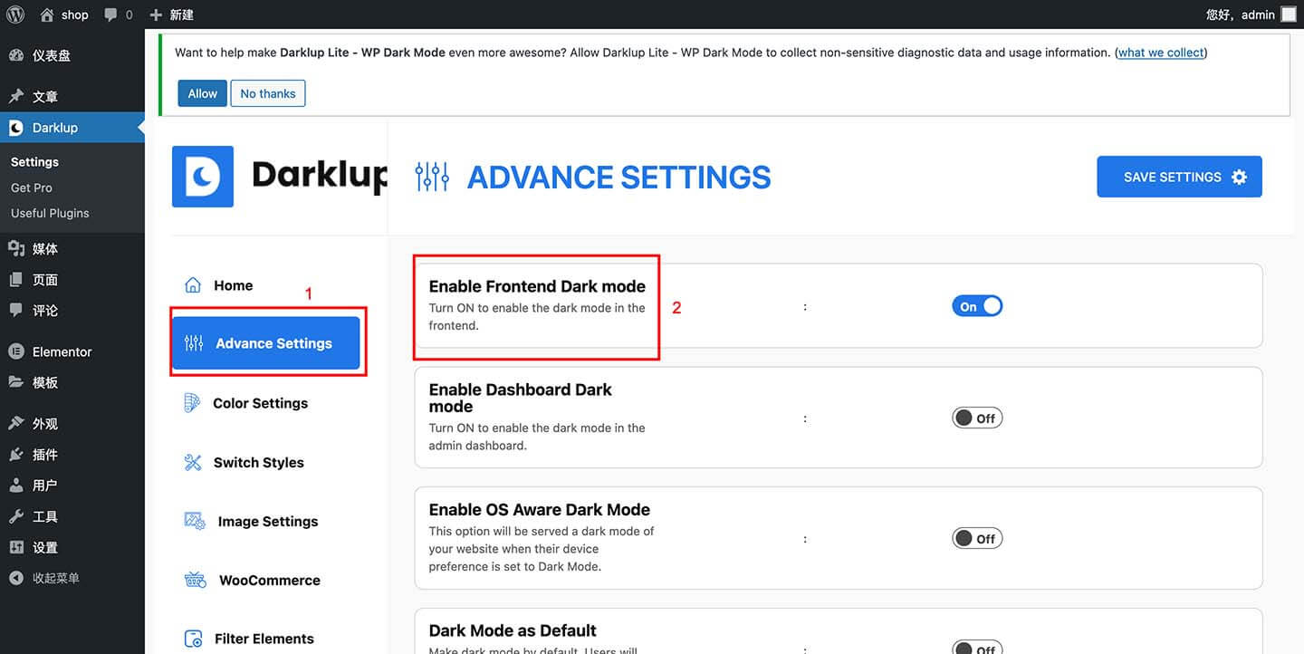
Task: Switch to WooCommerce tab label
Action: [x=270, y=580]
